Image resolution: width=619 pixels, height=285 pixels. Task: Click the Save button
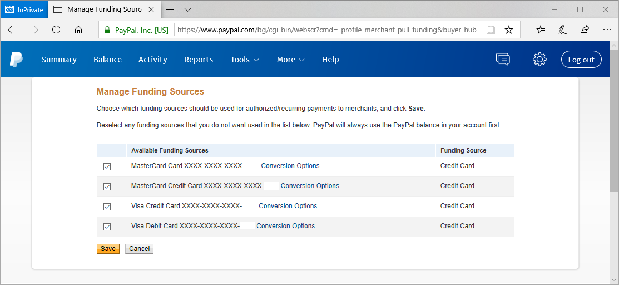(108, 249)
